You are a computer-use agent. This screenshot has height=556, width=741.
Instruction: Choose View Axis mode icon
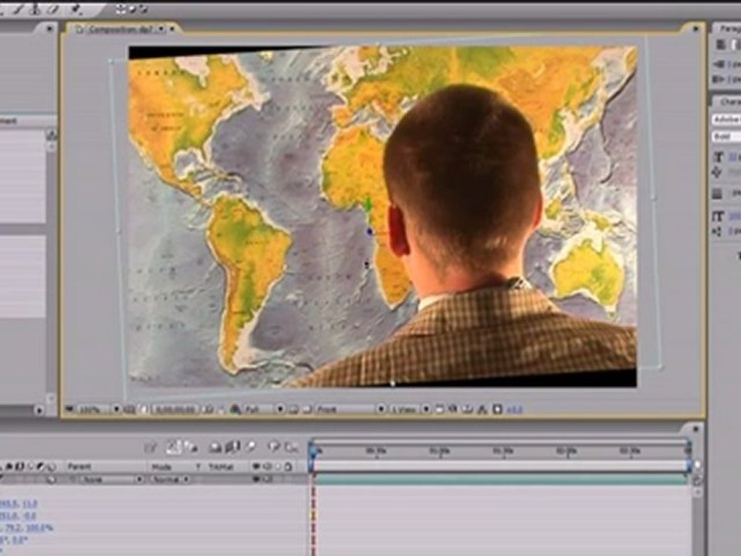144,9
